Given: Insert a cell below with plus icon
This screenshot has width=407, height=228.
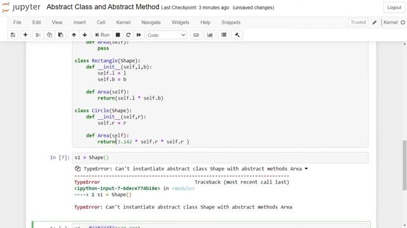Looking at the screenshot, I should coord(25,35).
